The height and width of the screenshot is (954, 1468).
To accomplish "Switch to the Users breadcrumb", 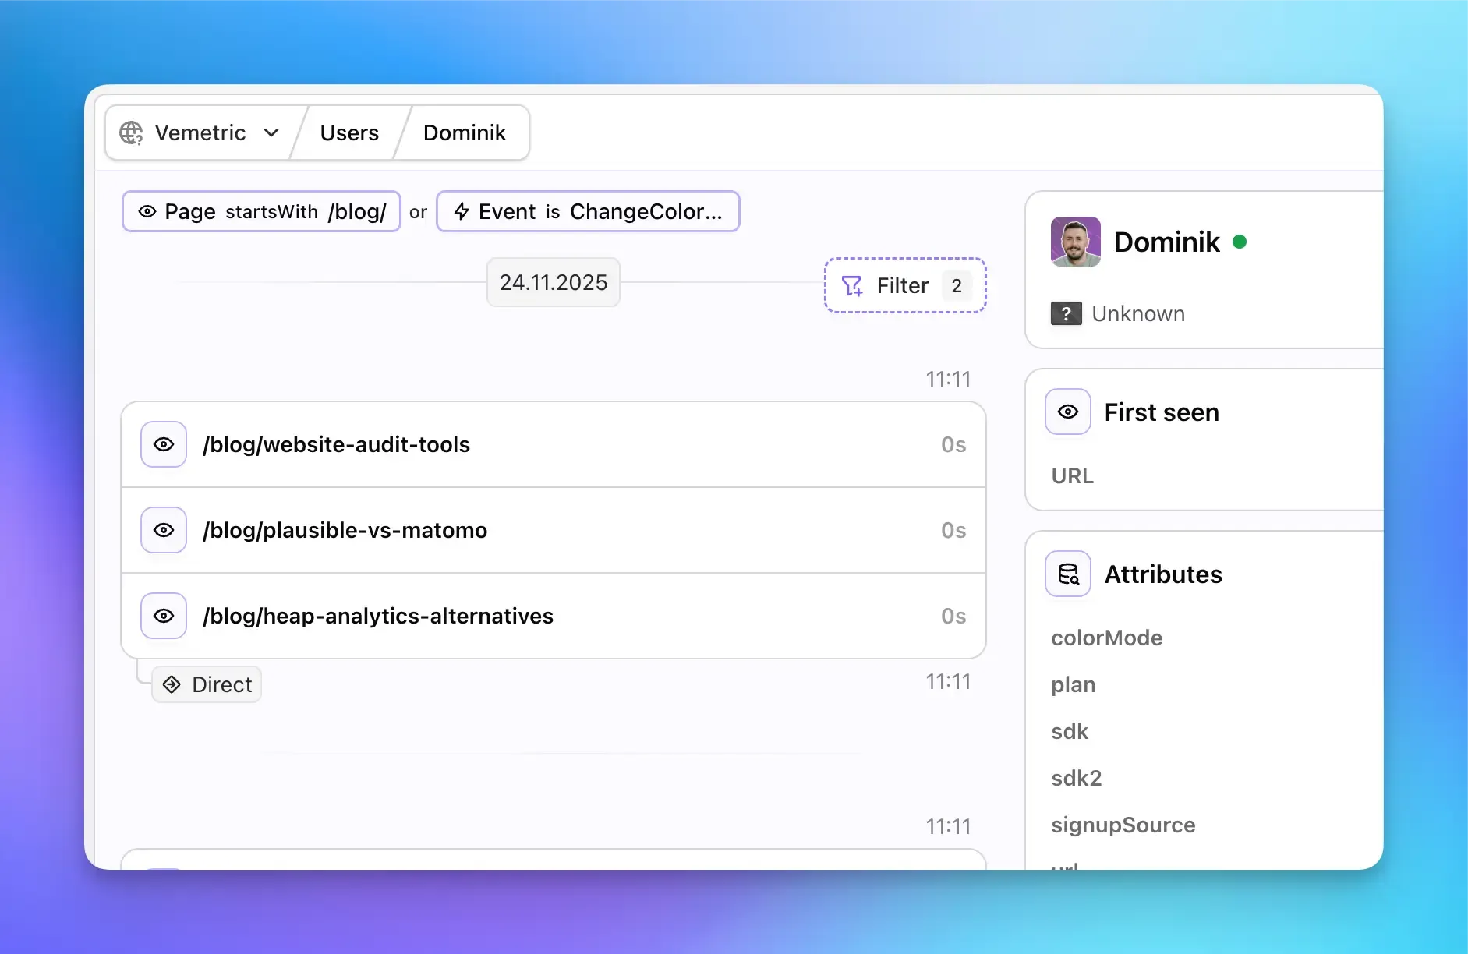I will click(348, 132).
